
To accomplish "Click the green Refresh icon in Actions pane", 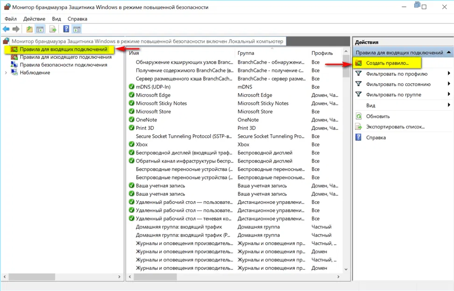I will point(359,116).
